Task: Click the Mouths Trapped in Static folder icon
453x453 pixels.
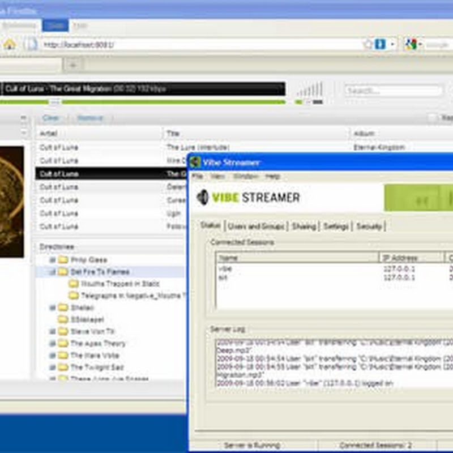Action: pyautogui.click(x=74, y=284)
